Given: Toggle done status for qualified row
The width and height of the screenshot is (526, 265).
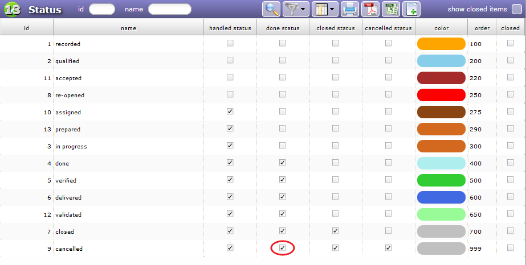Looking at the screenshot, I should coord(283,60).
